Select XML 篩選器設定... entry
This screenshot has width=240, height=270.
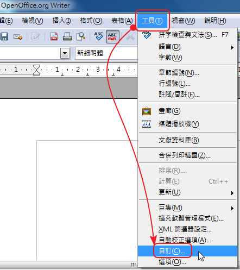[x=188, y=229]
